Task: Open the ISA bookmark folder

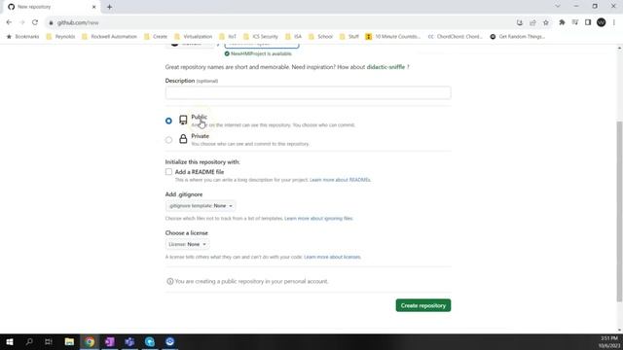Action: coord(294,37)
